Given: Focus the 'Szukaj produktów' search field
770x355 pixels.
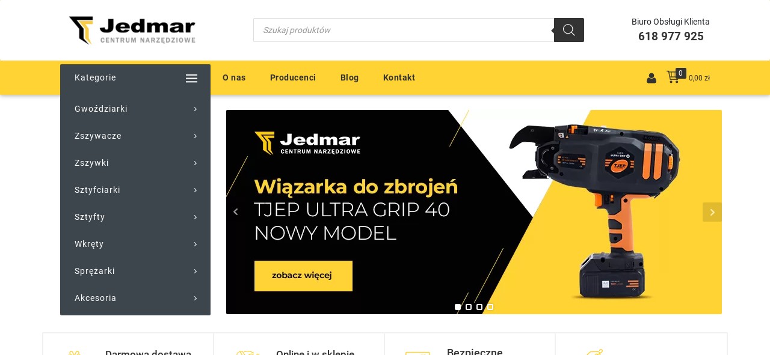Looking at the screenshot, I should pos(404,30).
